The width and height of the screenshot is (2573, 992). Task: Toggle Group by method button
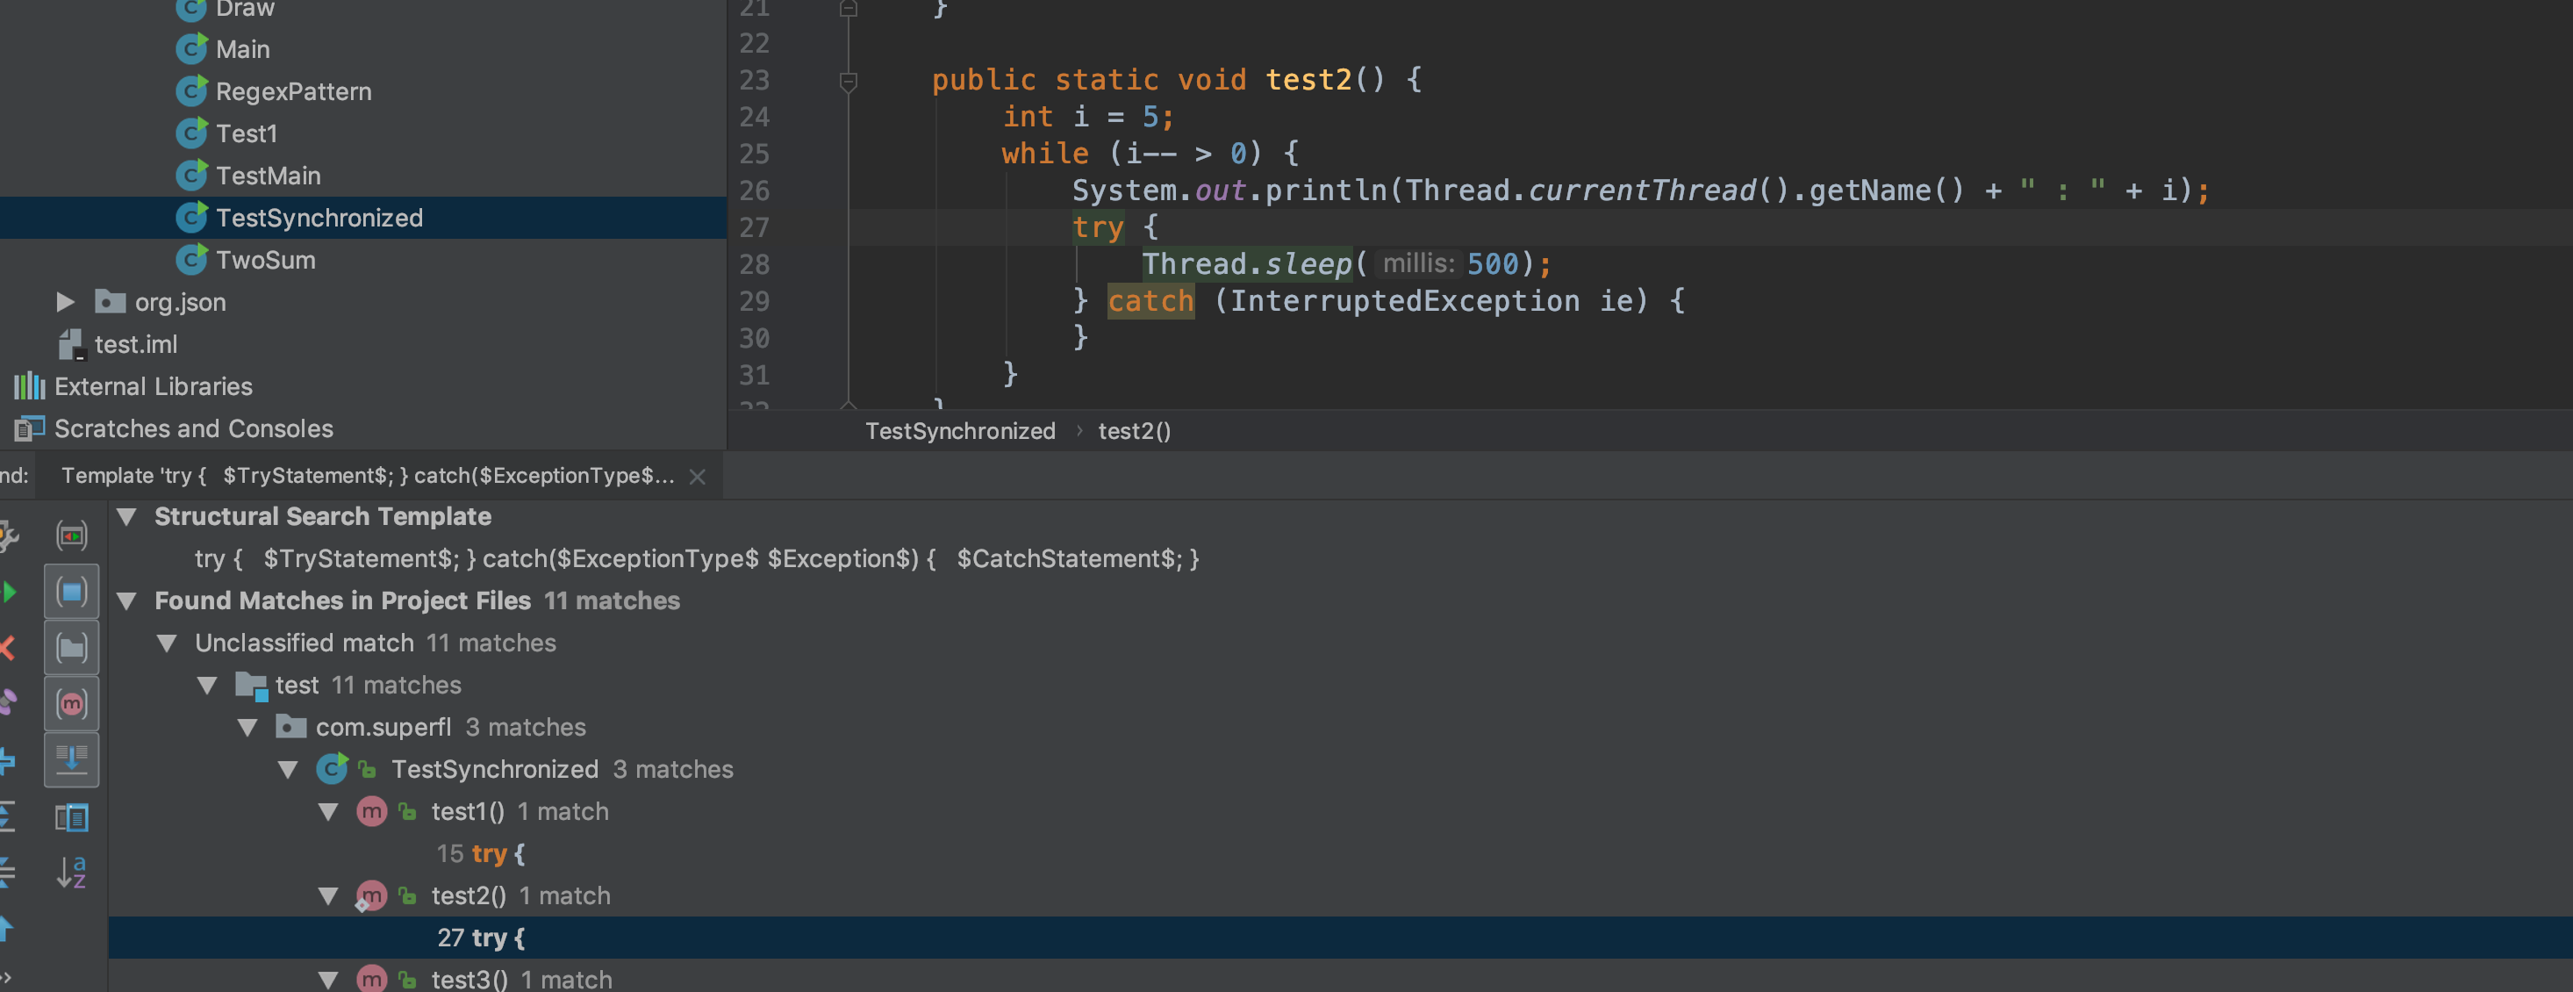click(71, 704)
